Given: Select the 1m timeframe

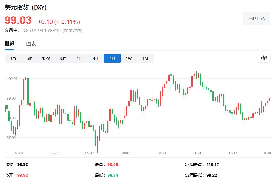Looking at the screenshot, I should tap(13, 58).
